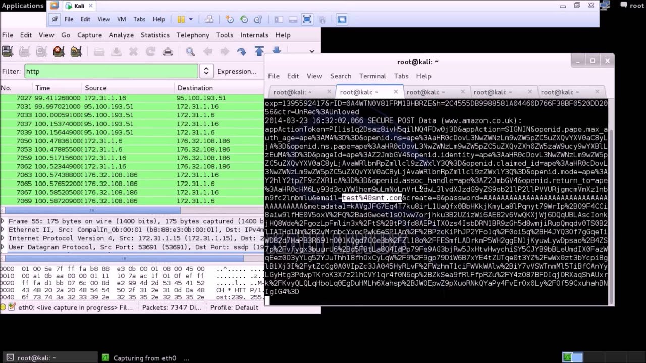Click the send Ctrl+Alt+Del icon
Screen dimensions: 646x363
pos(209,19)
